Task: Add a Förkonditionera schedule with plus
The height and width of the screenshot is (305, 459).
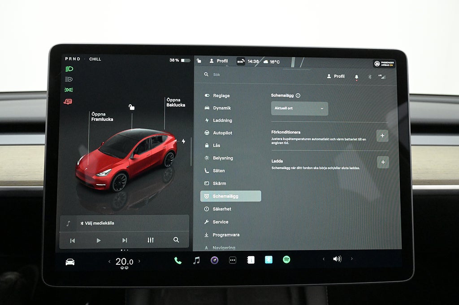Action: pyautogui.click(x=382, y=136)
